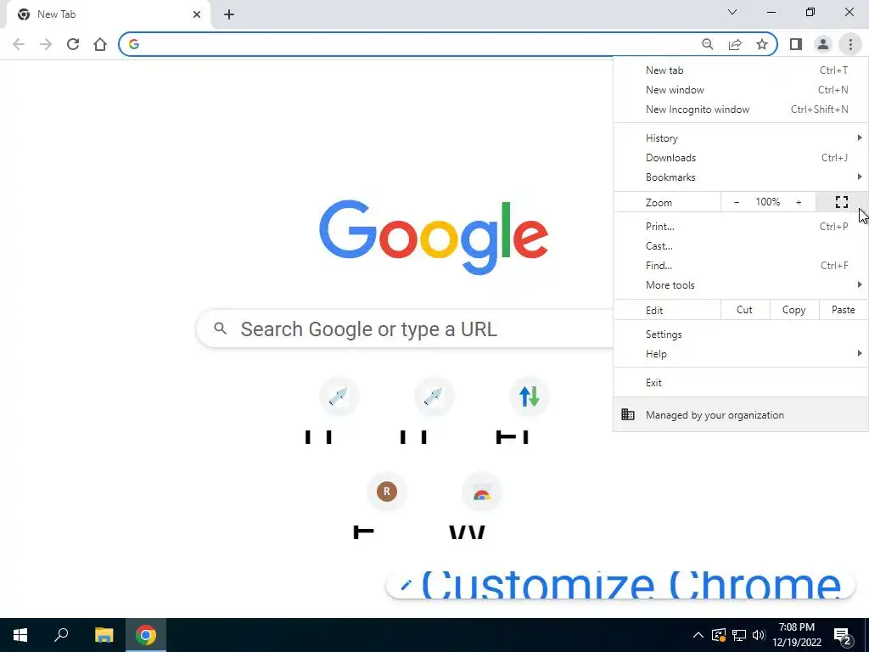Image resolution: width=869 pixels, height=652 pixels.
Task: Click the zoom magnifier icon in address bar
Action: [707, 44]
